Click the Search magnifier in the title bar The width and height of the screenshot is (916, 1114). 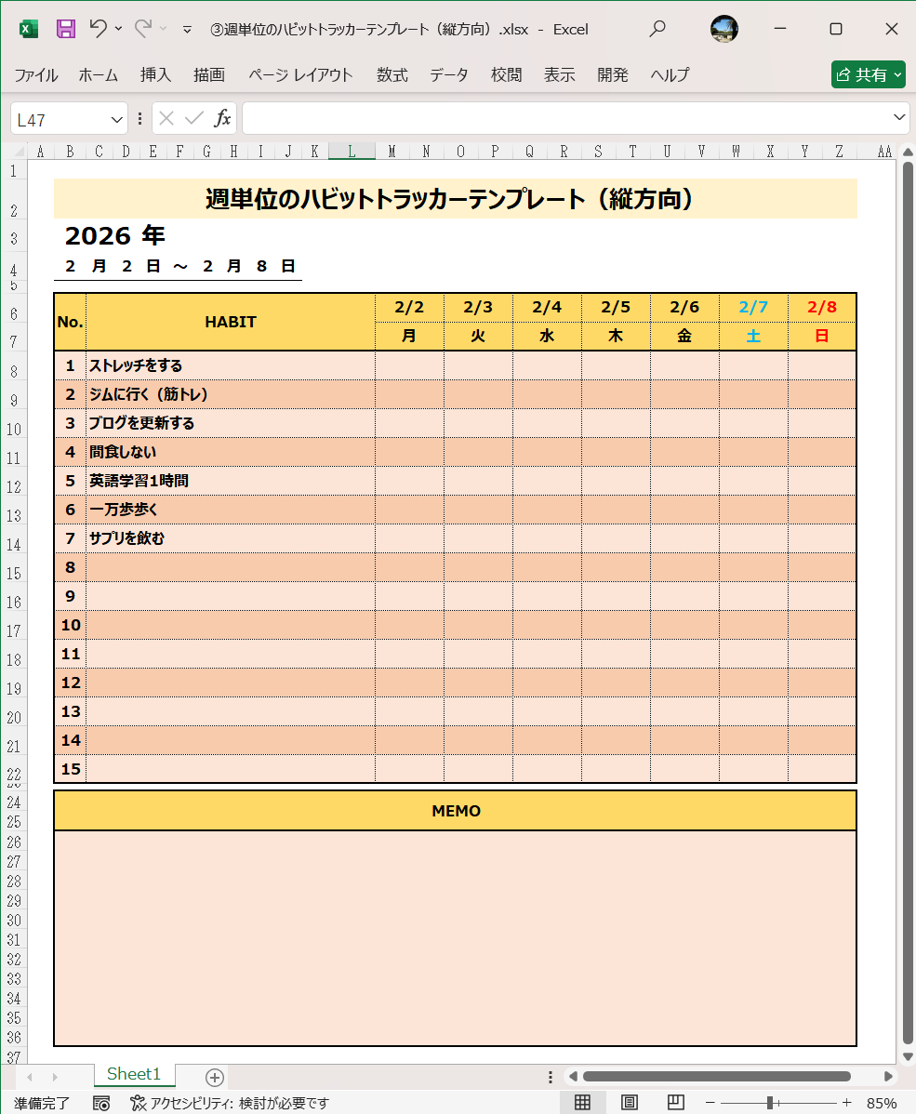(x=657, y=29)
